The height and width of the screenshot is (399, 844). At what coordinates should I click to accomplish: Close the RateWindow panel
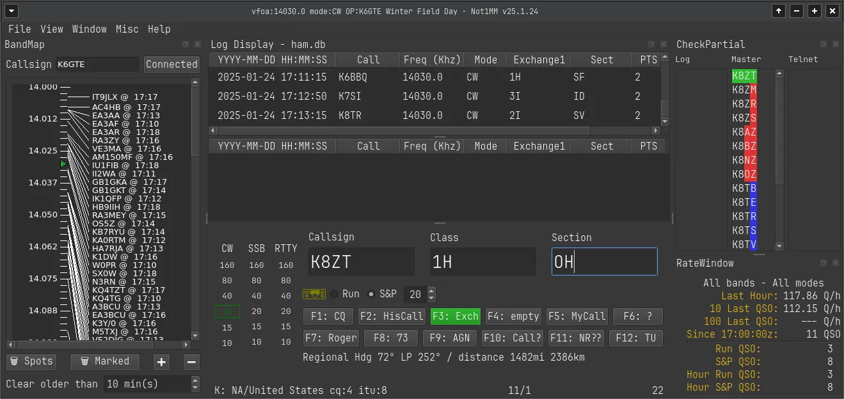coord(837,263)
